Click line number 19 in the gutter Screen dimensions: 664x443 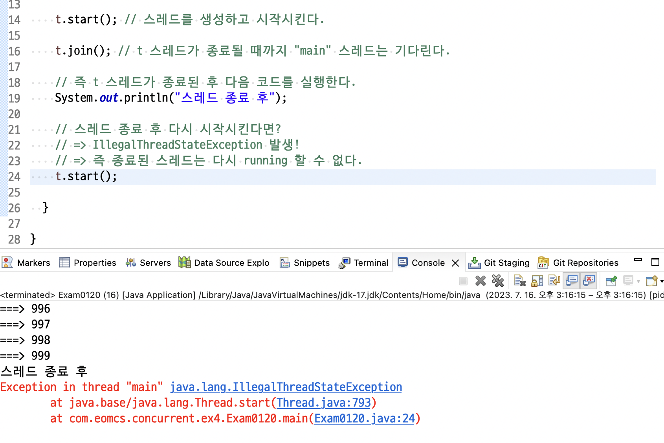14,98
